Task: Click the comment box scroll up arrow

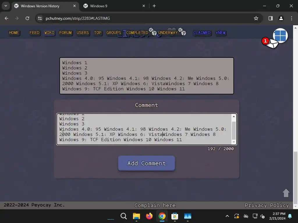Action: pyautogui.click(x=234, y=116)
